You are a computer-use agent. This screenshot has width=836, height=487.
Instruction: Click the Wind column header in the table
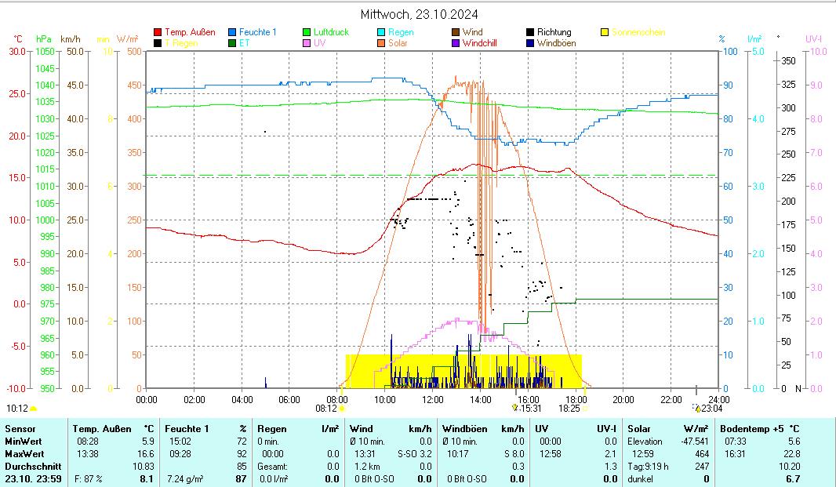click(x=361, y=429)
